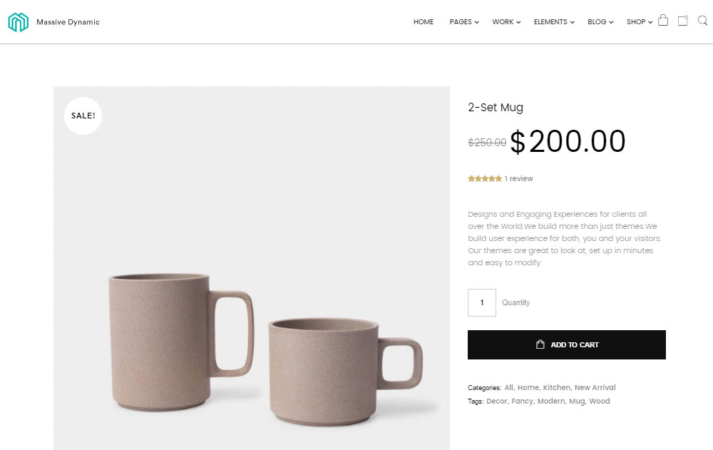The width and height of the screenshot is (713, 450).
Task: Open the Shop menu
Action: pos(639,22)
